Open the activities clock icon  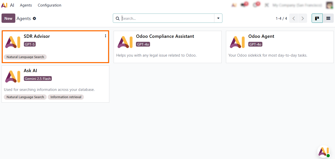coord(255,5)
